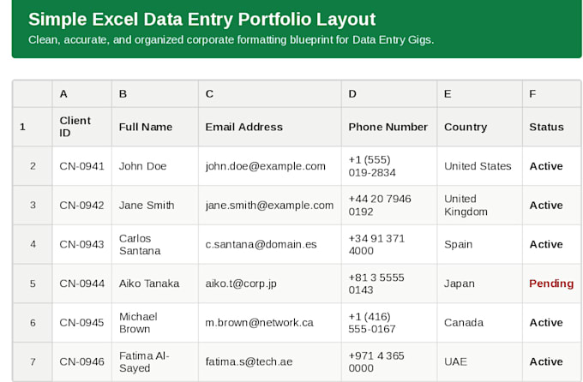583x382 pixels.
Task: Select the Country header cell
Action: [x=479, y=127]
